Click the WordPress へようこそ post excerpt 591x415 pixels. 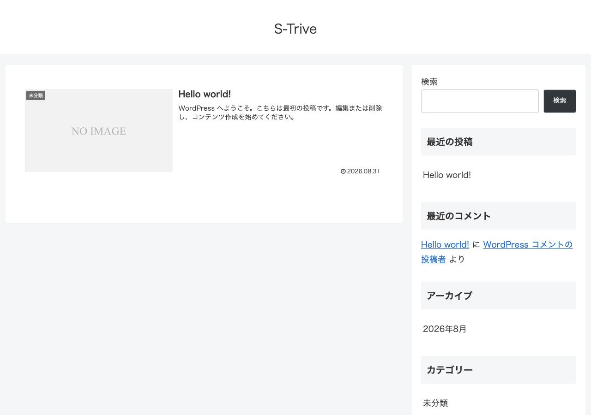pyautogui.click(x=280, y=113)
